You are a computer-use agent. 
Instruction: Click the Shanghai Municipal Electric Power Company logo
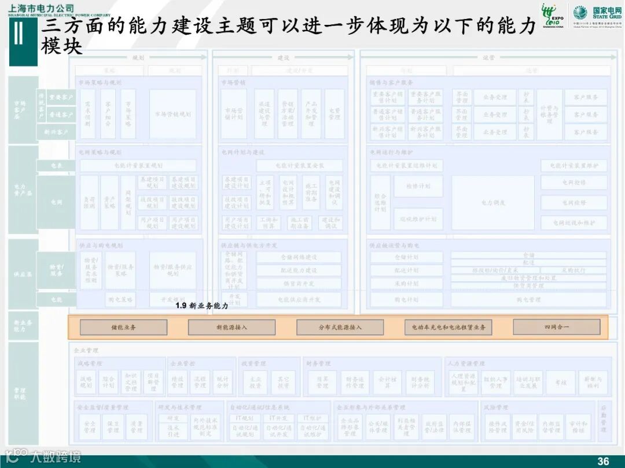(59, 10)
